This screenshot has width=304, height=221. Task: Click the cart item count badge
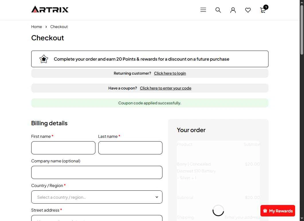(x=266, y=7)
